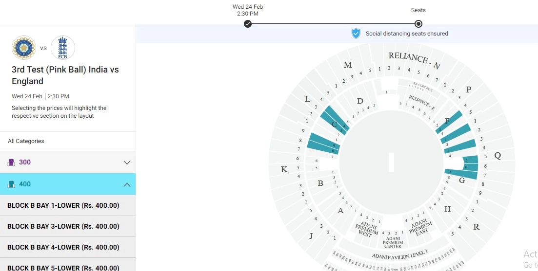Go back to Wed 24 Feb date step

click(x=248, y=10)
